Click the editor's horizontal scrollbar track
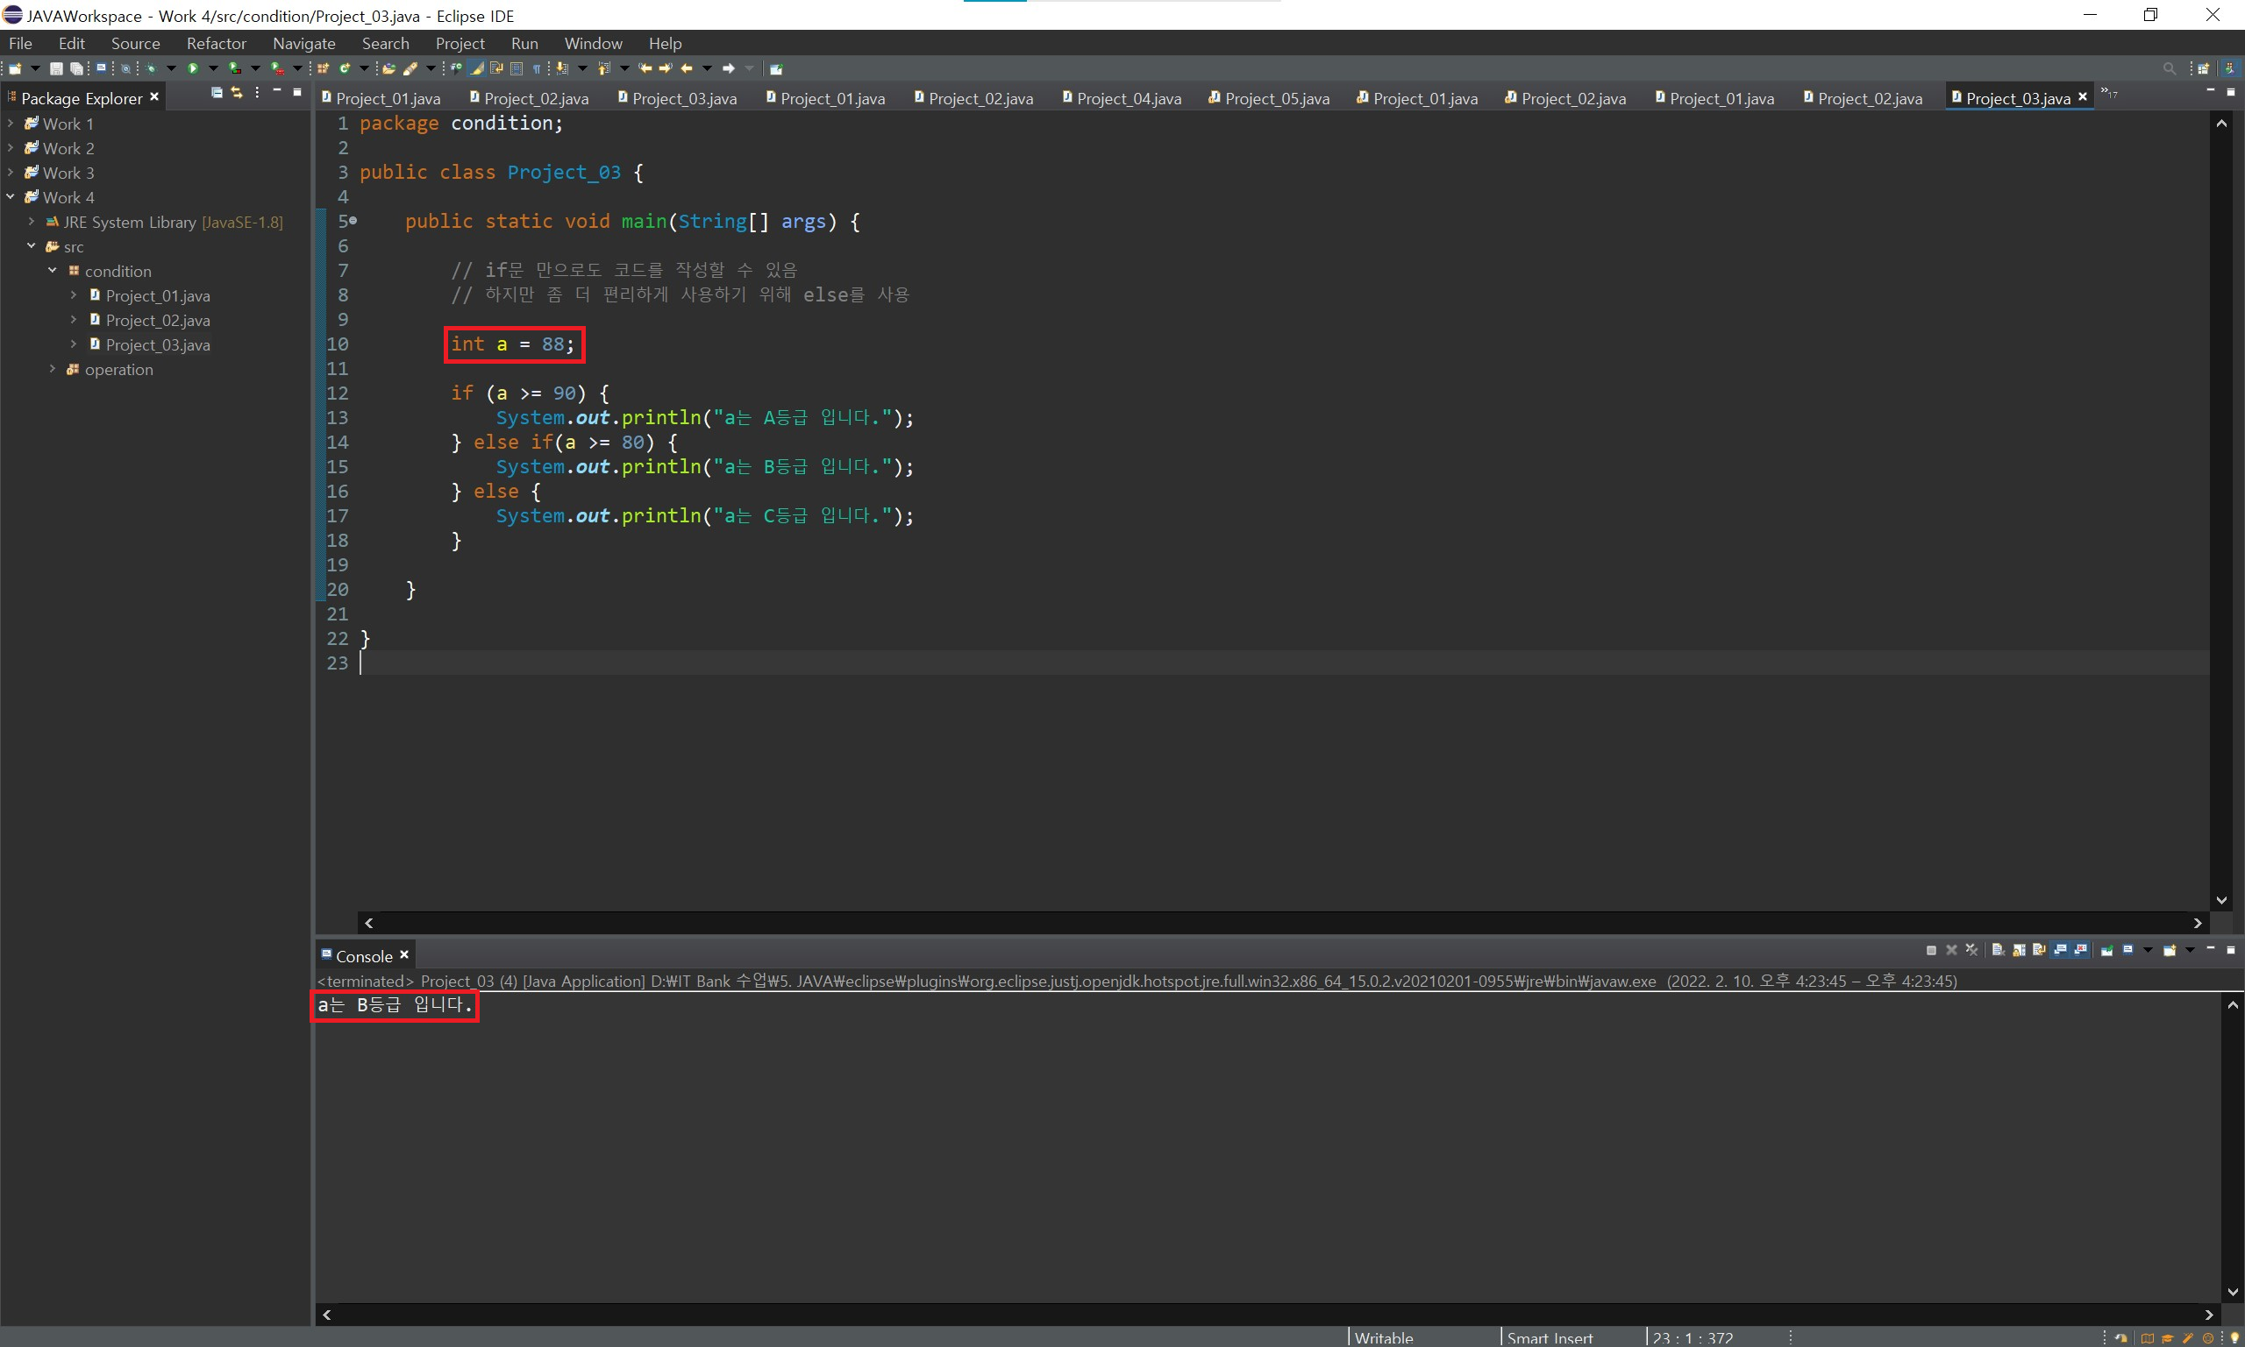Image resolution: width=2245 pixels, height=1347 pixels. [x=1272, y=922]
